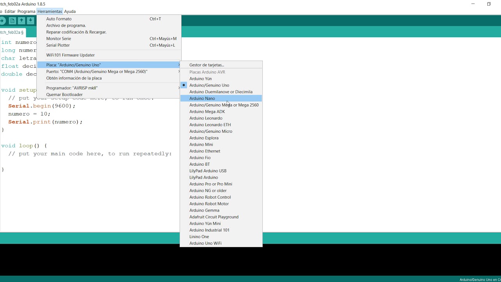Viewport: 501px width, 282px height.
Task: Select Arduino Yún Mini
Action: [x=221, y=224]
